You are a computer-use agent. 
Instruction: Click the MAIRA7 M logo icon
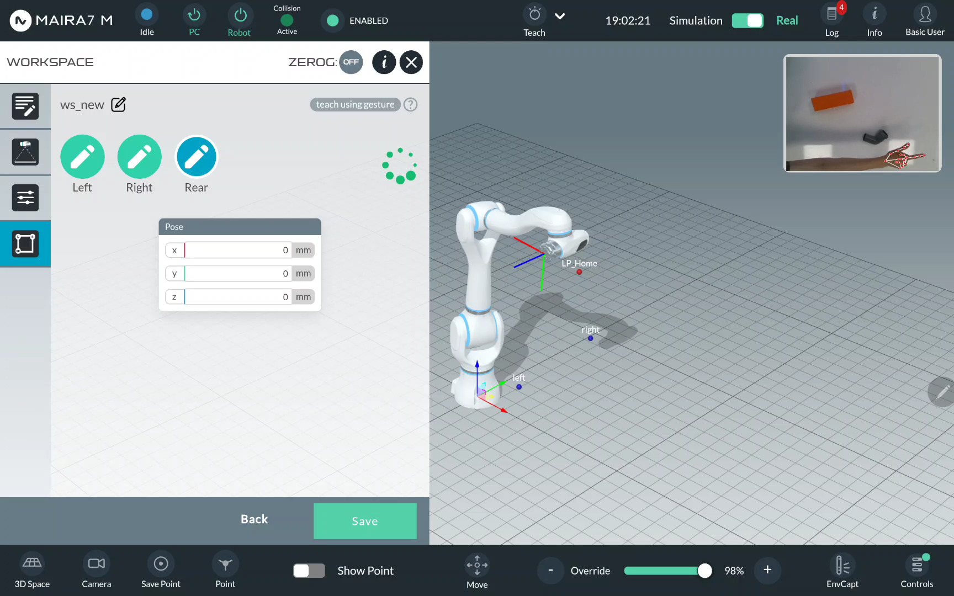tap(20, 20)
